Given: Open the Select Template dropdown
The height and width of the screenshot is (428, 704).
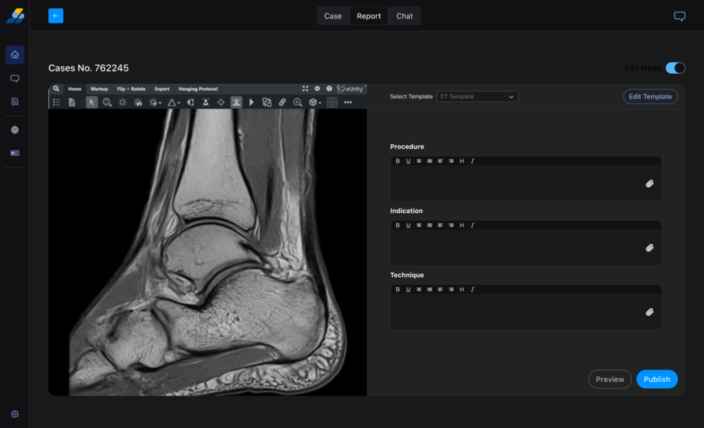Looking at the screenshot, I should (477, 97).
